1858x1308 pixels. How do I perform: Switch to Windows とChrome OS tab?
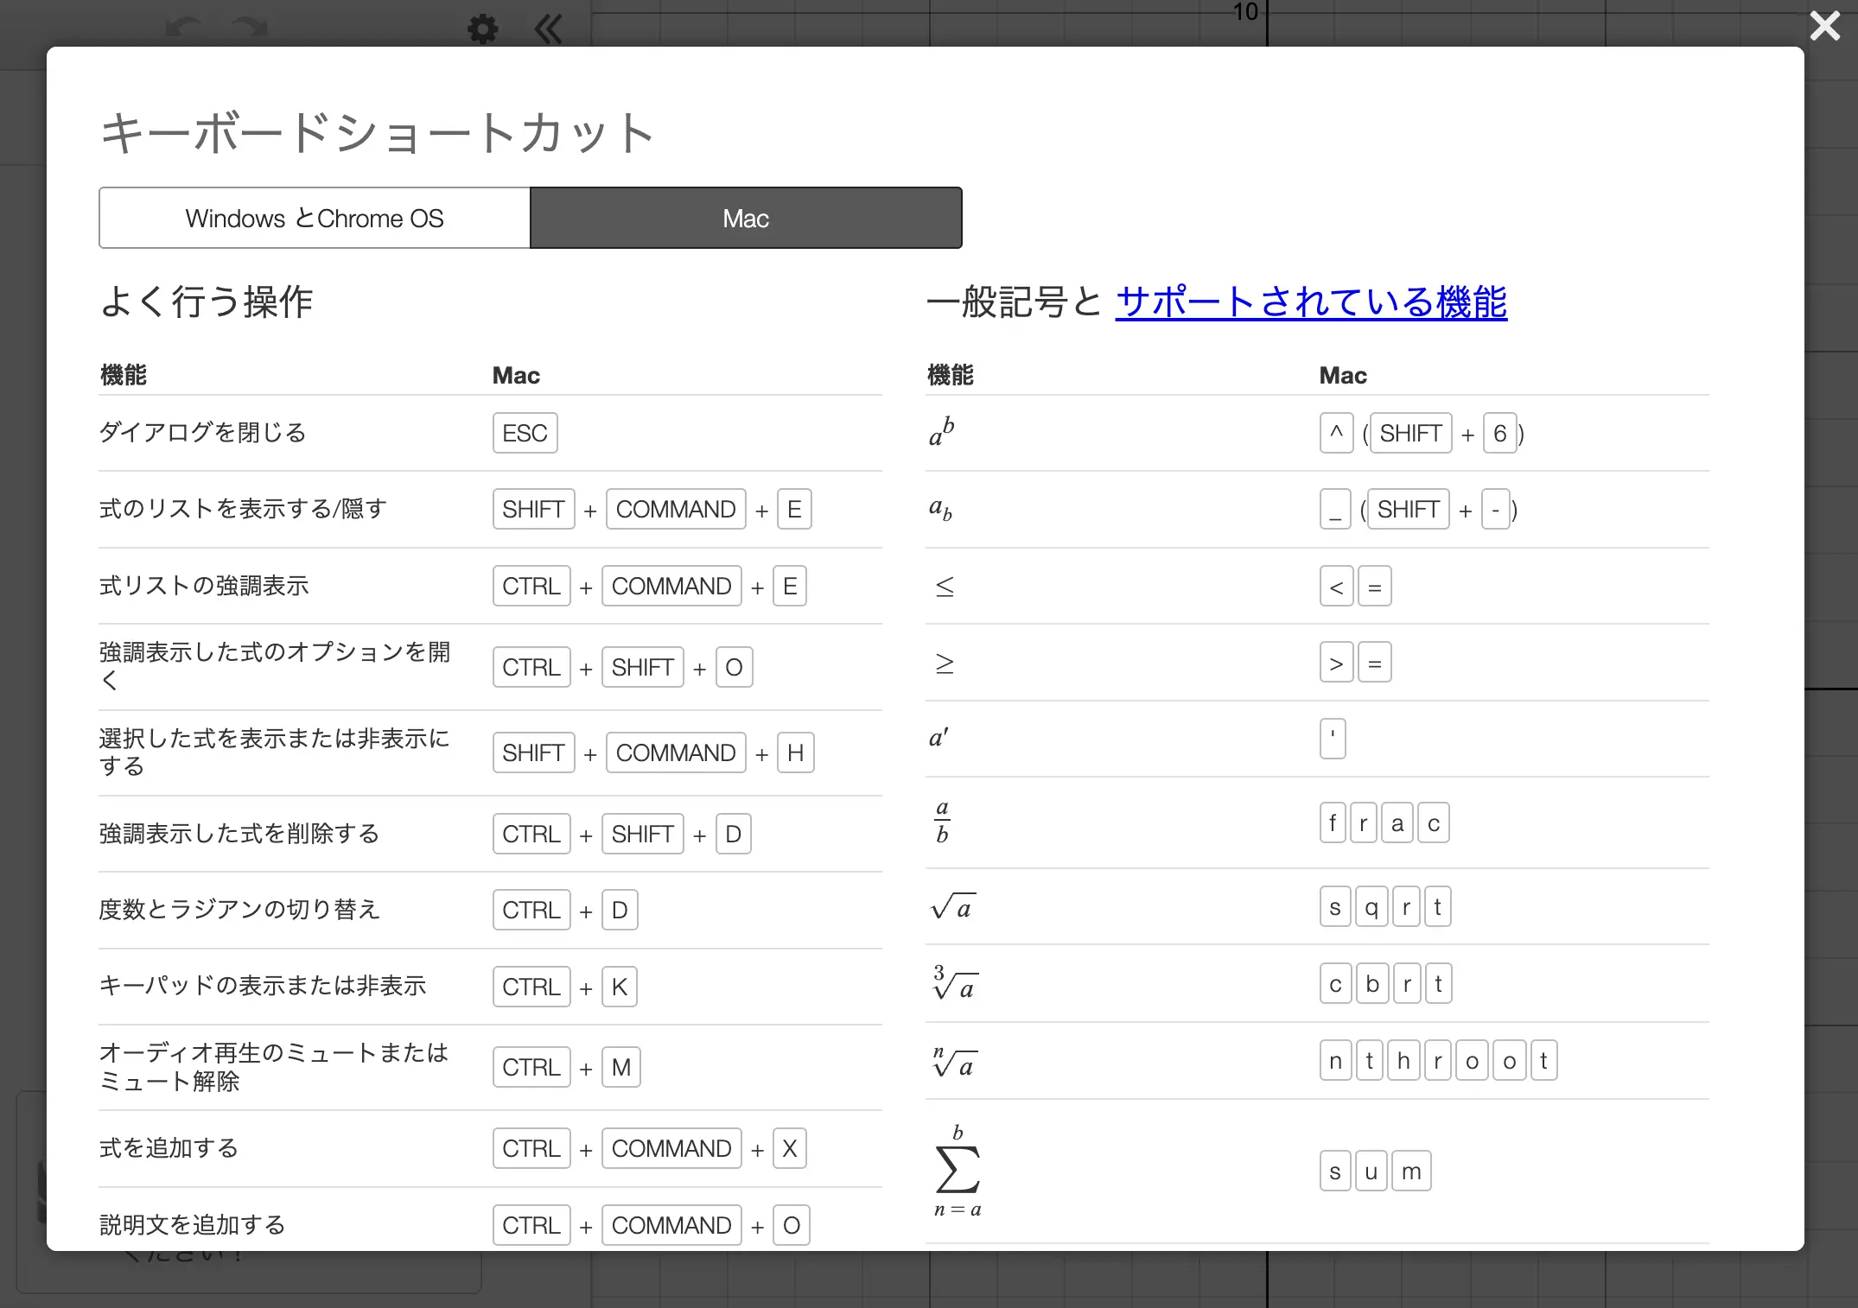coord(315,219)
